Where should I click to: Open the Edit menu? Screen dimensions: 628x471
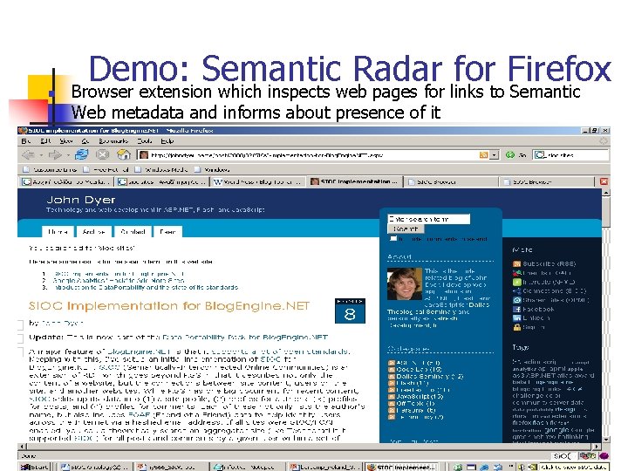pos(44,141)
